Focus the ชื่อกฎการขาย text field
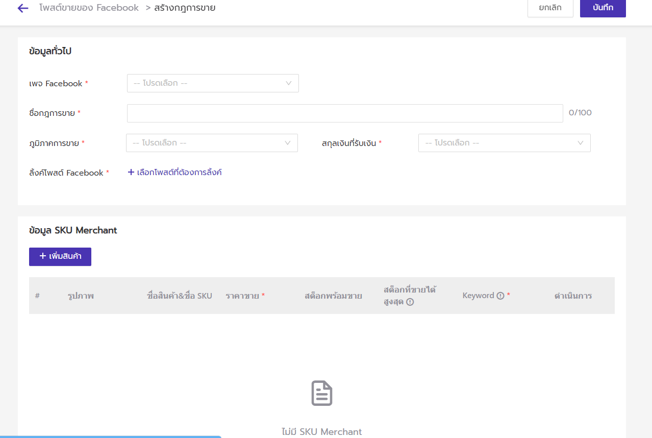 345,113
